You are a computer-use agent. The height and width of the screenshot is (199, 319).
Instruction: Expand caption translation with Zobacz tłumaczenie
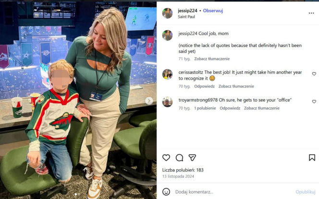click(x=212, y=59)
